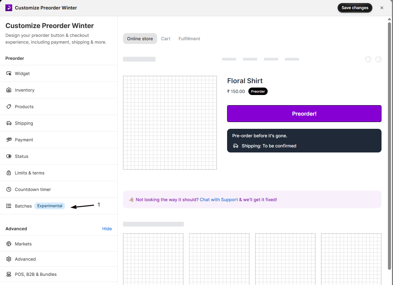Click the Widget cursor icon
393x285 pixels.
click(9, 73)
